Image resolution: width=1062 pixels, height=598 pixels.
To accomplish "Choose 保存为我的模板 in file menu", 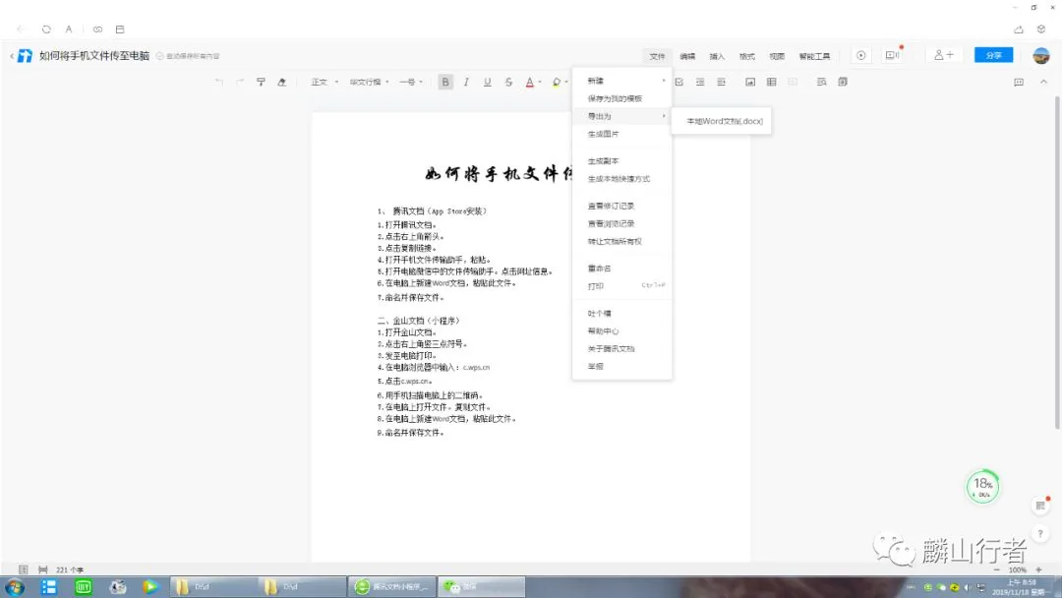I will click(x=622, y=98).
